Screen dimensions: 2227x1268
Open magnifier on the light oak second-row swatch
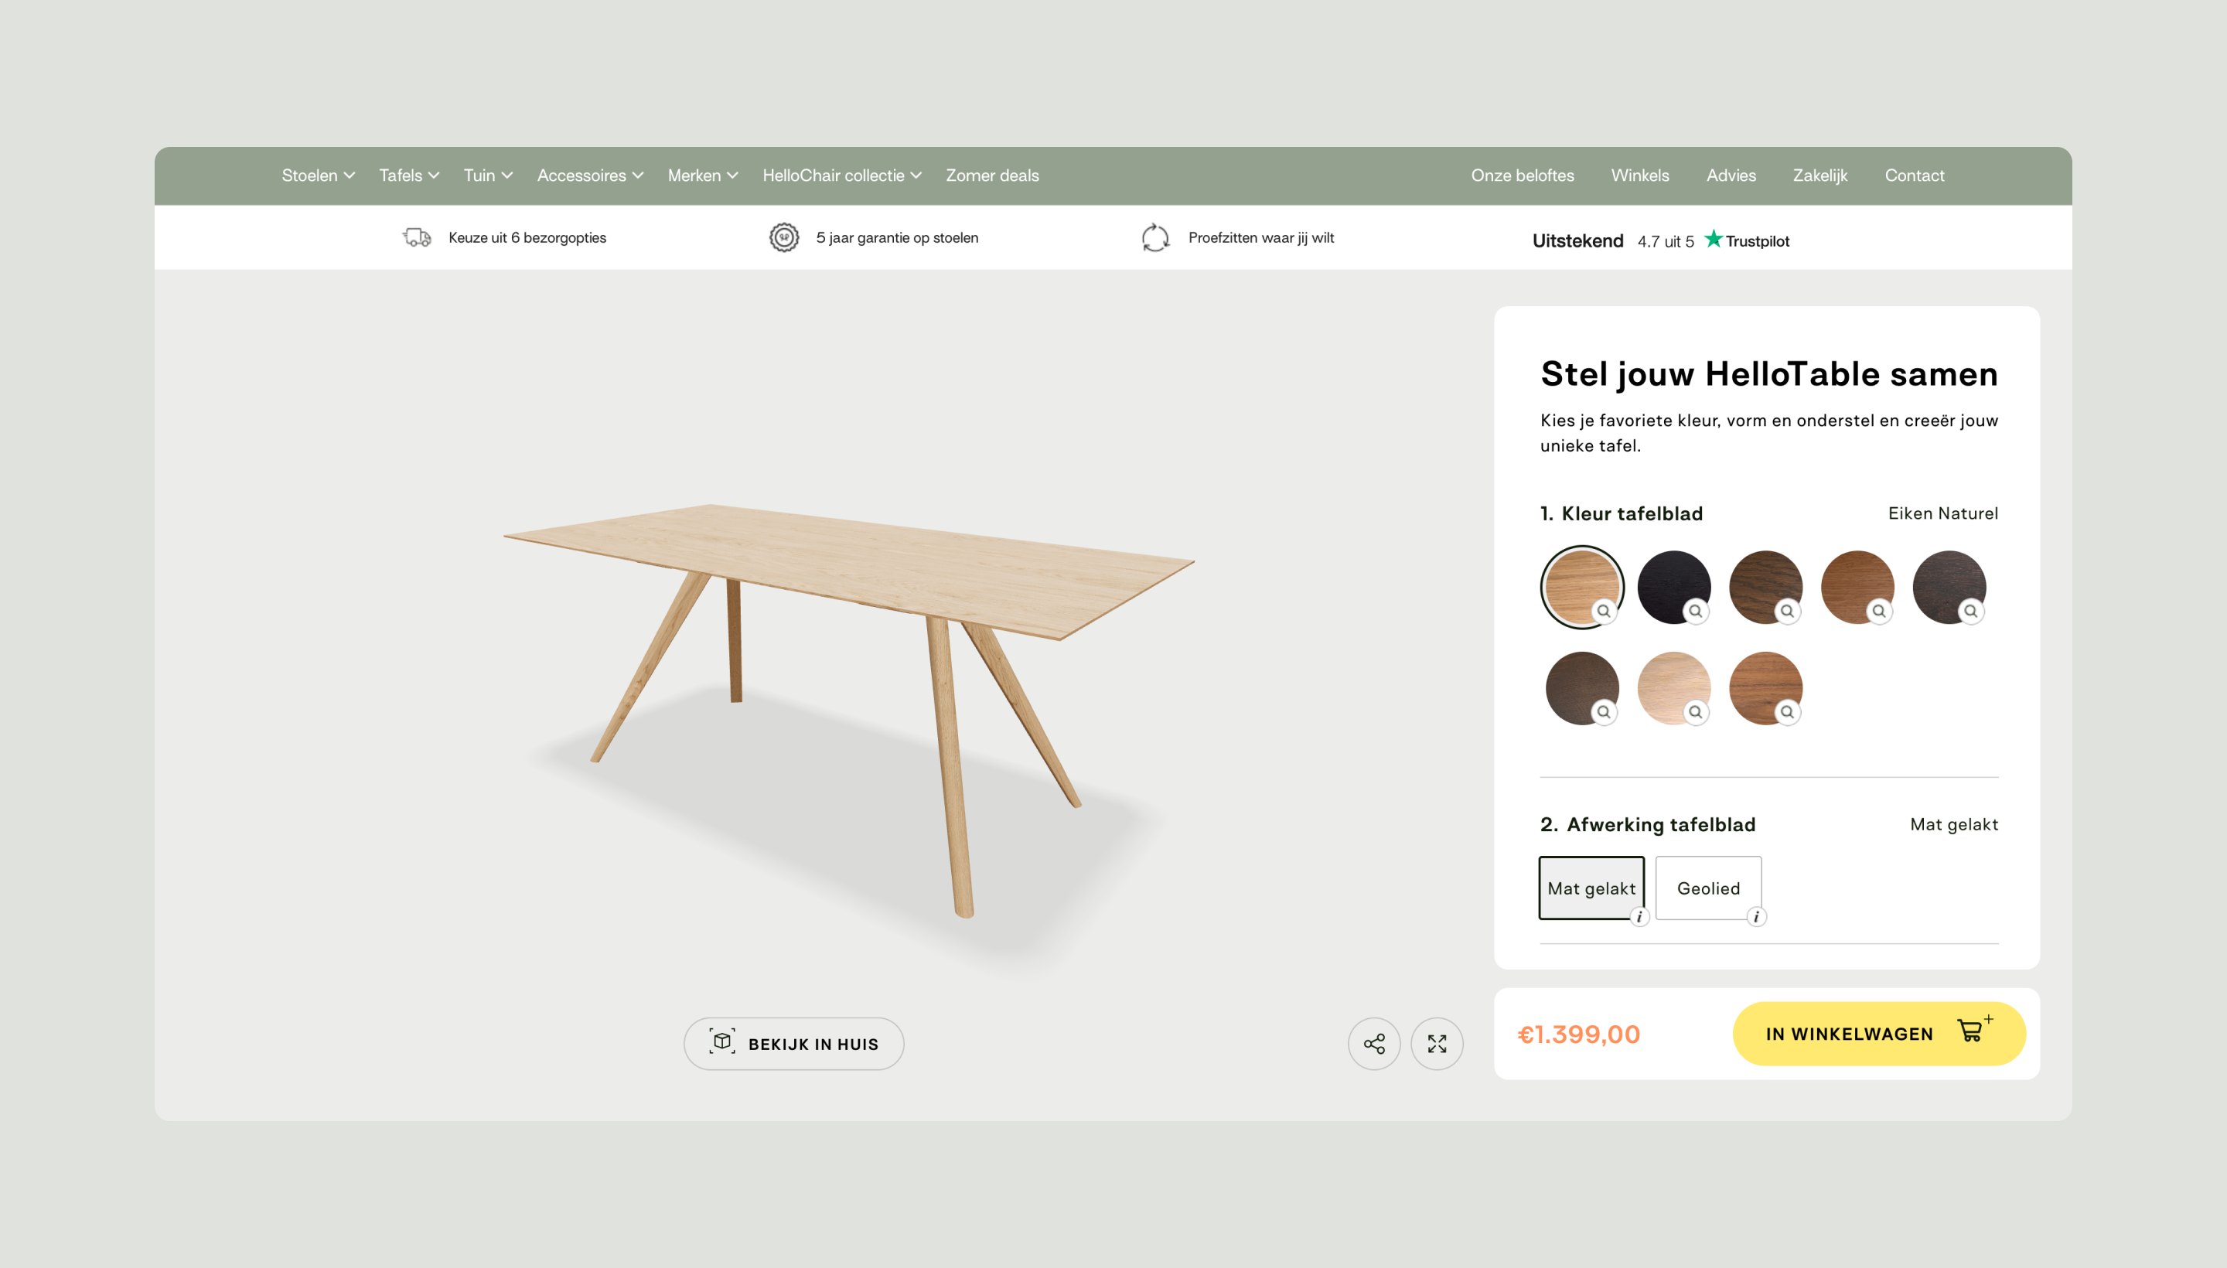[x=1695, y=711]
